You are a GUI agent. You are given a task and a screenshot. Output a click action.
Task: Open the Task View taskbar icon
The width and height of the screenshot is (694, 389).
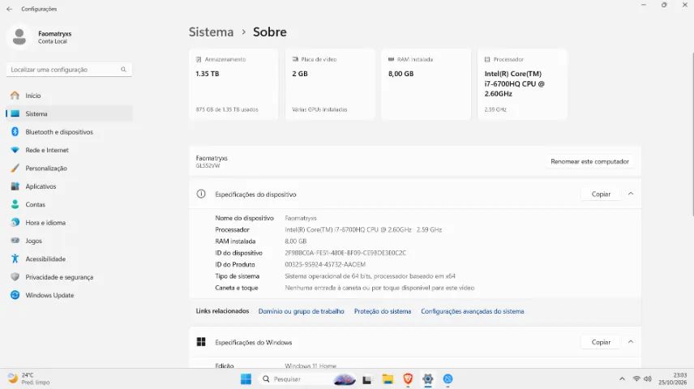[367, 379]
